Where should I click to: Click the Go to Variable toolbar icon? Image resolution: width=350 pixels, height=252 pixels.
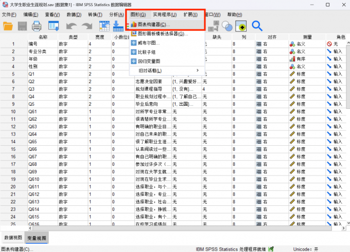(x=118, y=26)
